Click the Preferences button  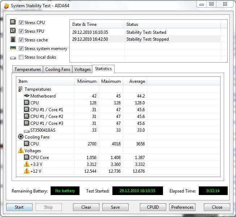182,207
